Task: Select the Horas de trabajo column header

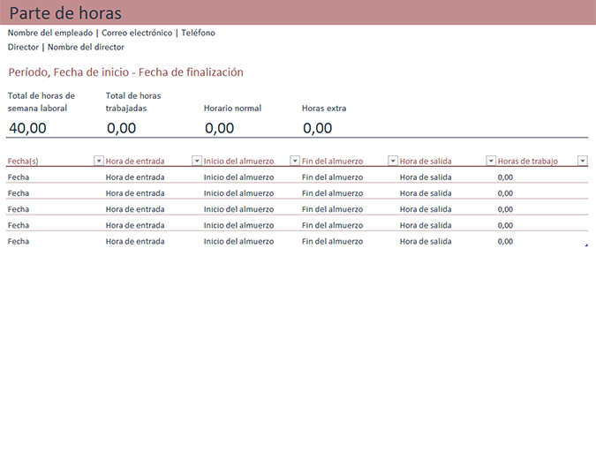Action: tap(528, 162)
